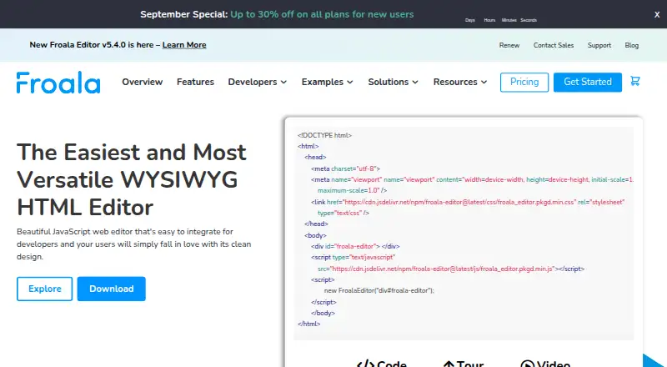
Task: Dismiss the September Special banner with X
Action: [x=657, y=14]
